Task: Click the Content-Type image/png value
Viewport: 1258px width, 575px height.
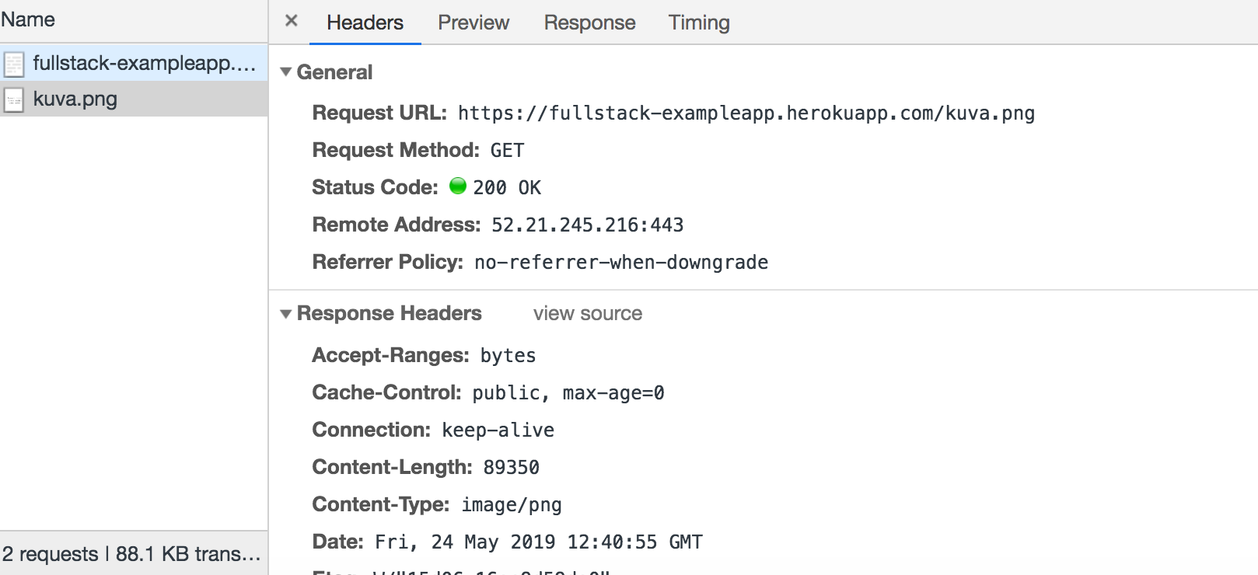Action: coord(511,505)
